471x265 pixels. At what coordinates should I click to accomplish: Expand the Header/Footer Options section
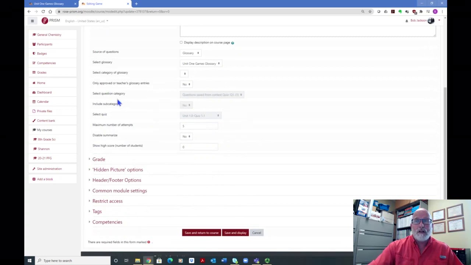117,180
